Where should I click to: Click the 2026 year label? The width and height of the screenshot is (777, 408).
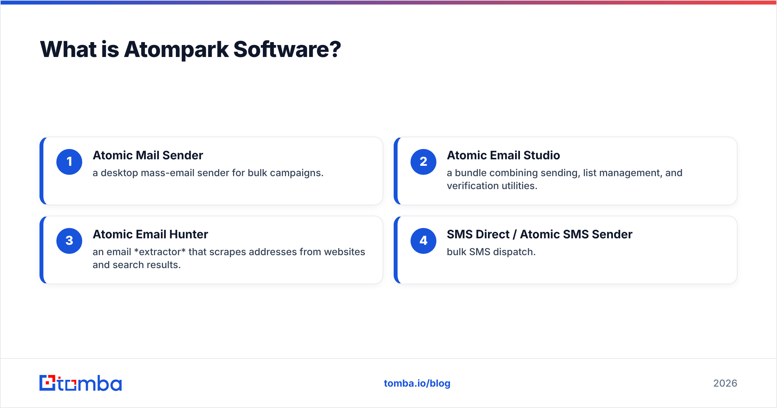click(x=725, y=383)
